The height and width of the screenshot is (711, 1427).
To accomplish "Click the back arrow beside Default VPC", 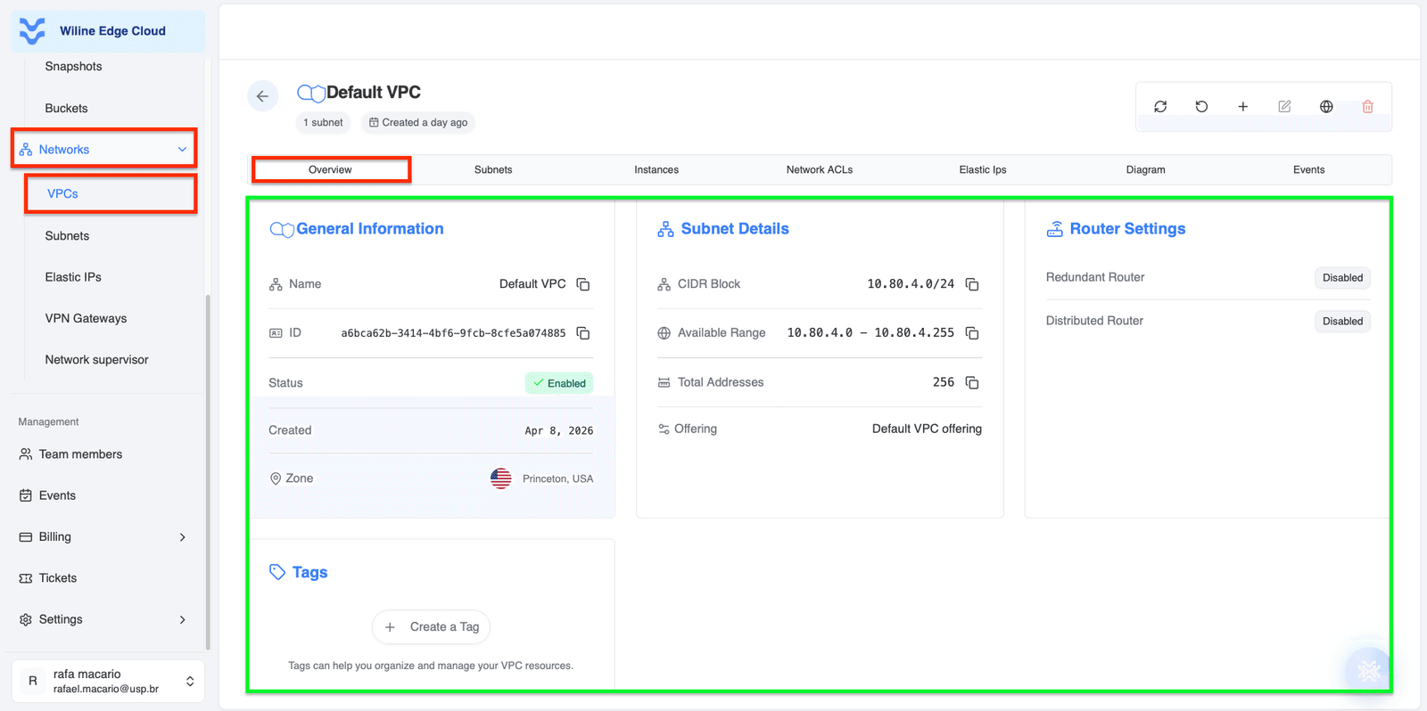I will [262, 96].
